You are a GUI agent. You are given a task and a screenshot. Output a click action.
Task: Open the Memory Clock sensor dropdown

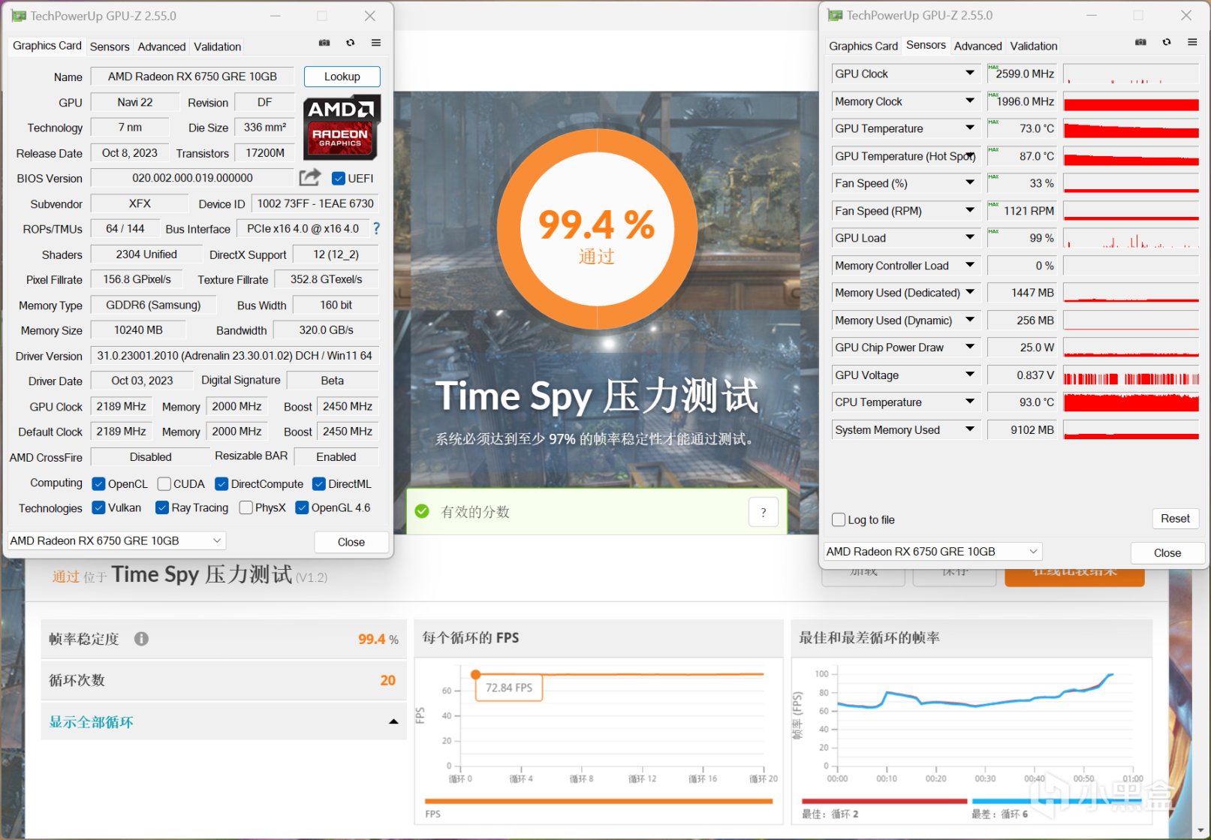click(x=970, y=101)
